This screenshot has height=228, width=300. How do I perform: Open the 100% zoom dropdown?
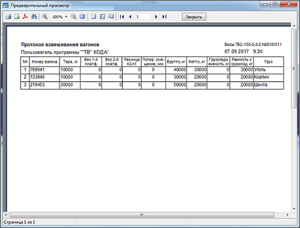click(66, 17)
